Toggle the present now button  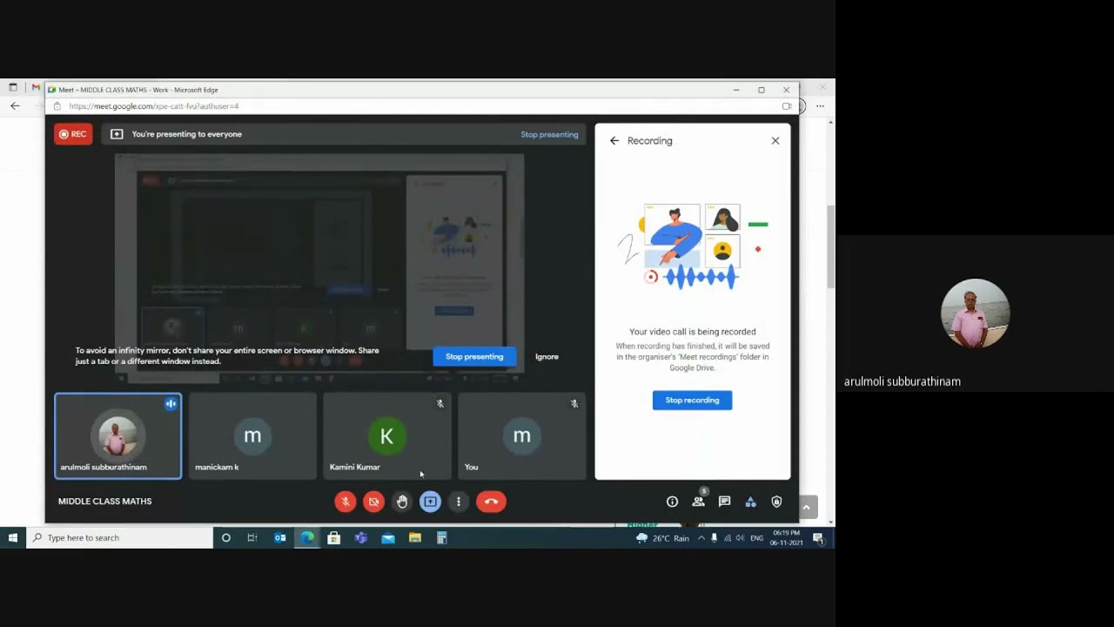(430, 502)
